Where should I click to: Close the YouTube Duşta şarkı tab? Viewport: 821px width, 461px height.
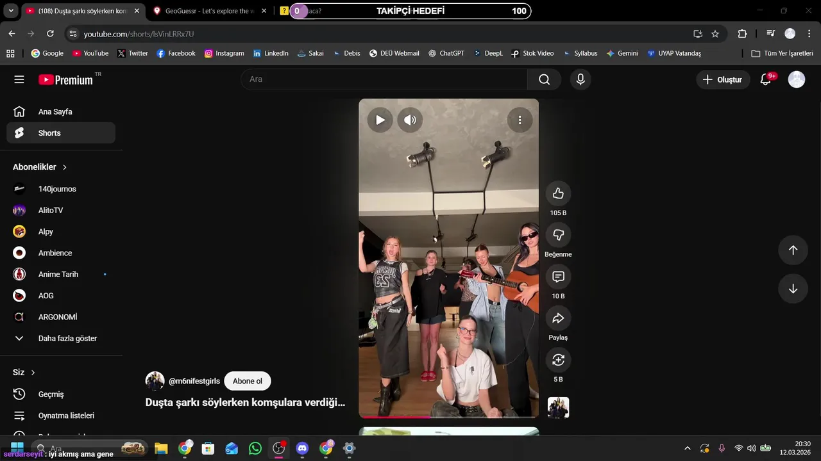click(x=136, y=11)
